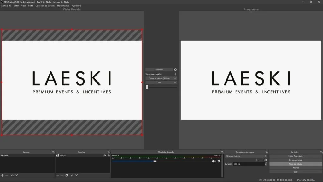This screenshot has width=323, height=182.
Task: Click the Transición button
Action: 159,70
